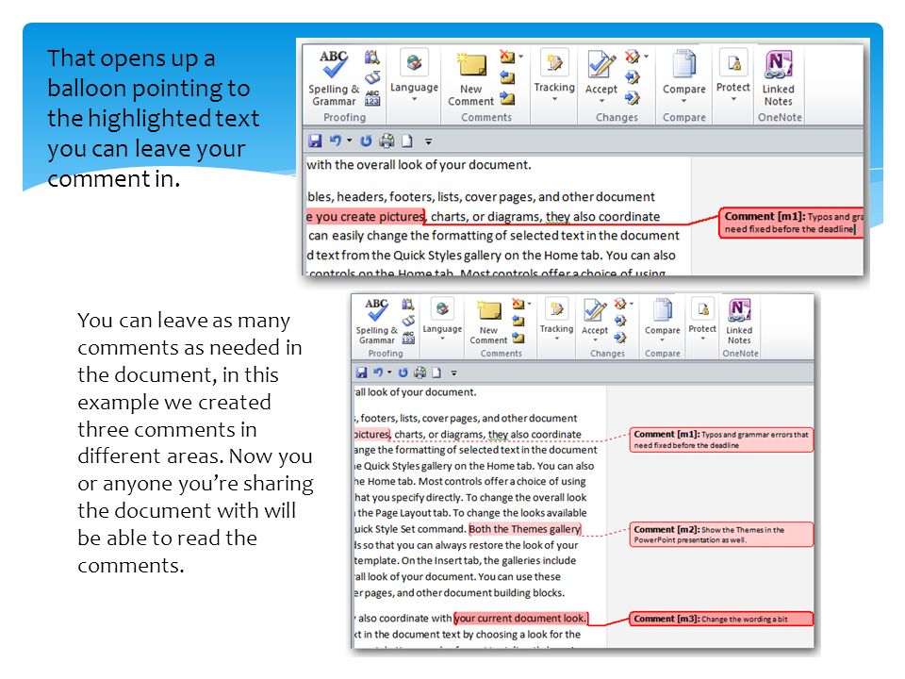Open the Accept dropdown in the top ribbon

[x=601, y=101]
